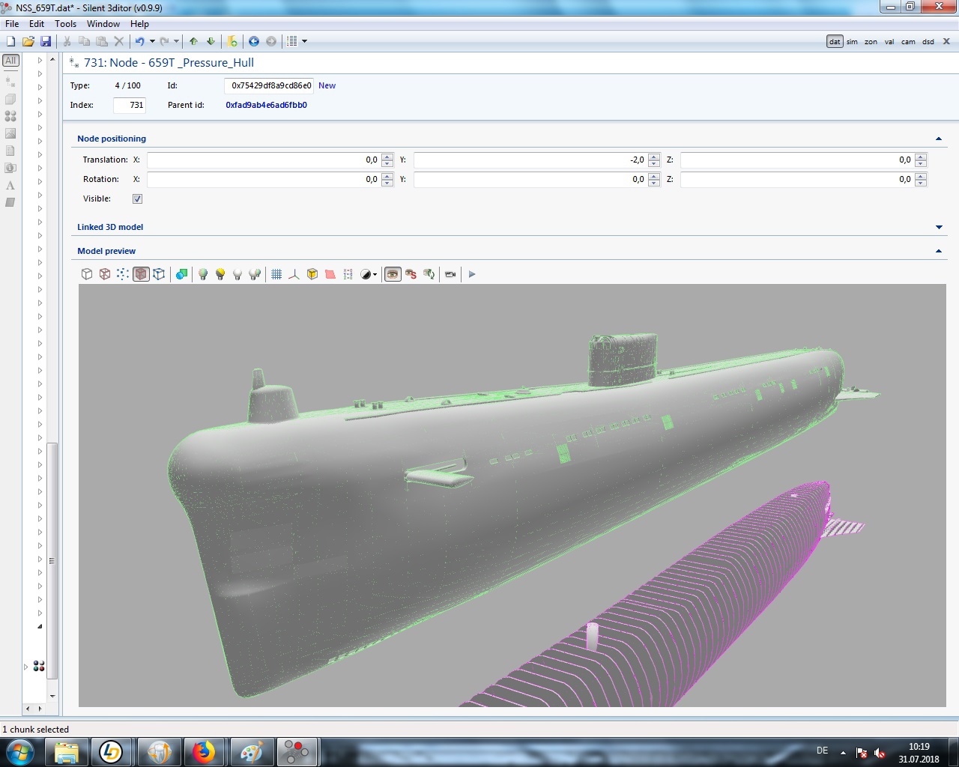The image size is (959, 767).
Task: Uncheck the Visible checkbox
Action: pyautogui.click(x=137, y=199)
